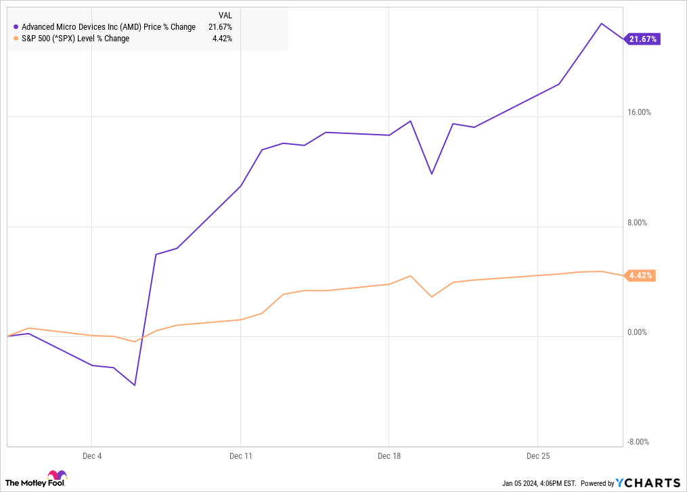Click the Dec 25 date axis label
The image size is (687, 492).
pos(537,456)
